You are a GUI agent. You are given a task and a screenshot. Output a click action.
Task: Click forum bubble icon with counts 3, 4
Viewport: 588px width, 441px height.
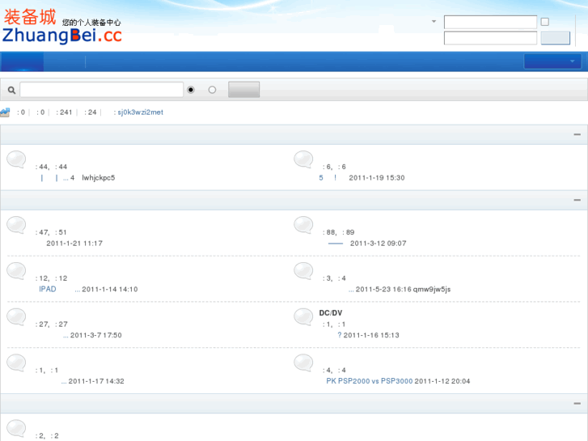click(303, 271)
